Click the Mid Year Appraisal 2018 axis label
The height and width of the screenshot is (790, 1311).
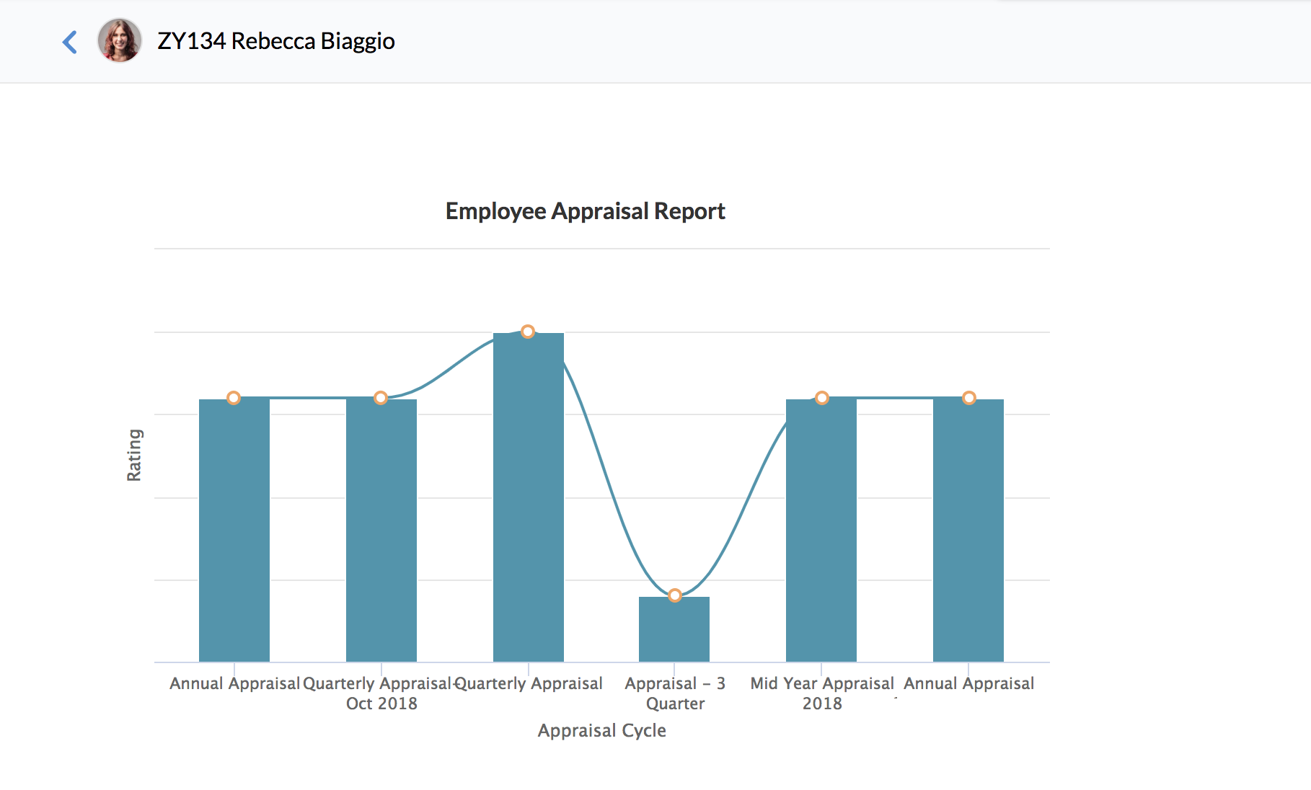(x=822, y=693)
